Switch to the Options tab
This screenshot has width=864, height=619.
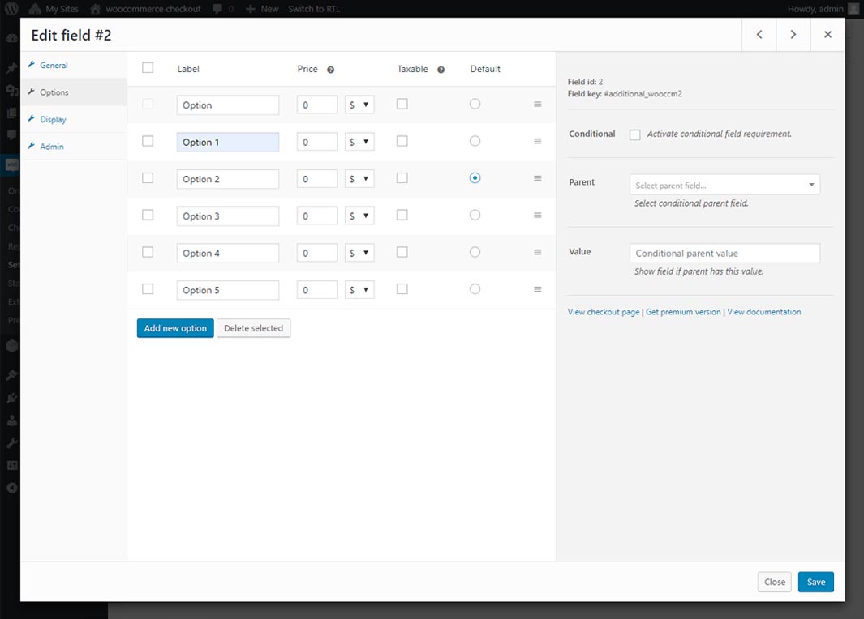pyautogui.click(x=73, y=92)
